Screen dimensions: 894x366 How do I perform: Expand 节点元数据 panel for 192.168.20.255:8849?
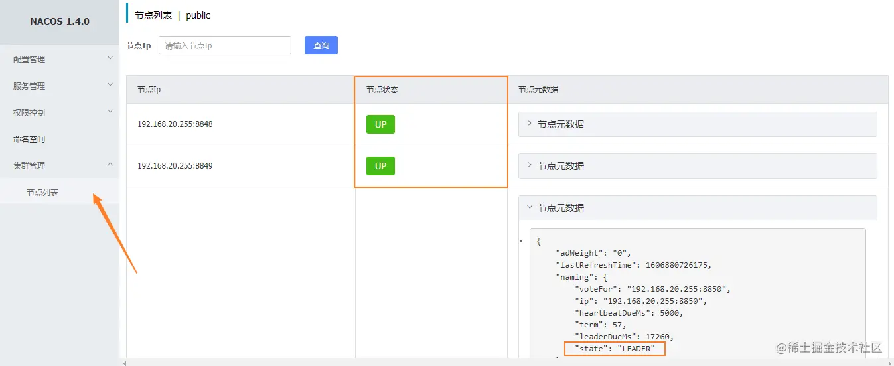tap(698, 166)
